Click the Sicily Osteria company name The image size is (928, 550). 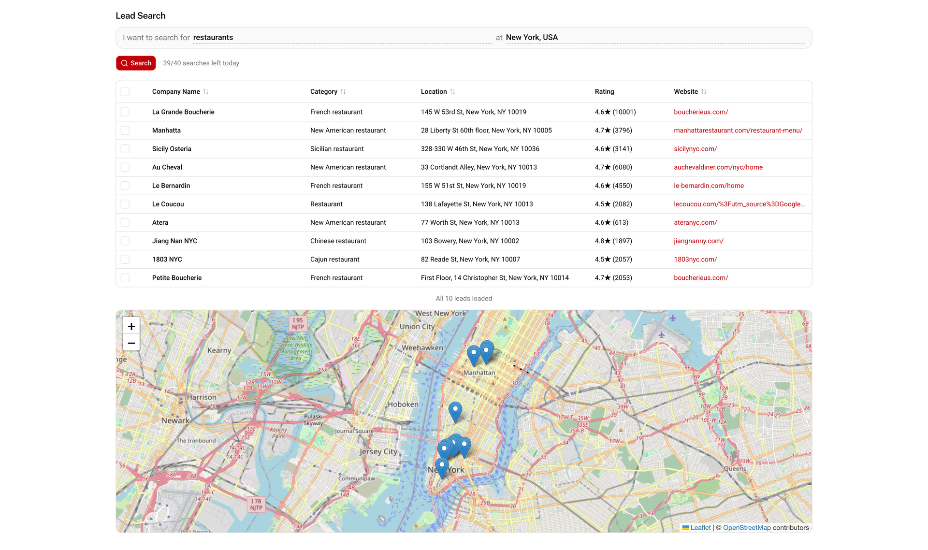pyautogui.click(x=172, y=148)
